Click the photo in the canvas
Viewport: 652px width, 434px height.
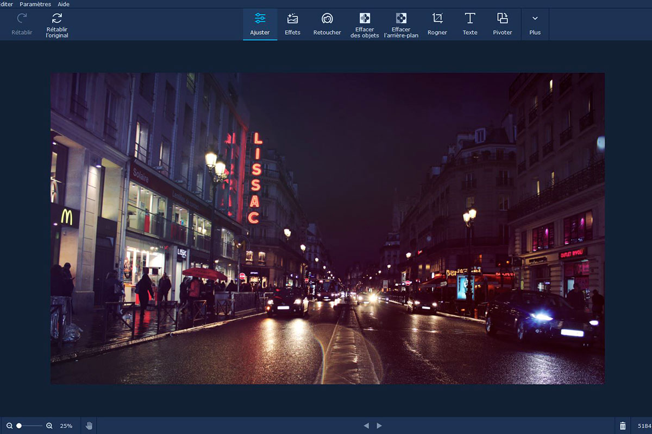pyautogui.click(x=327, y=228)
